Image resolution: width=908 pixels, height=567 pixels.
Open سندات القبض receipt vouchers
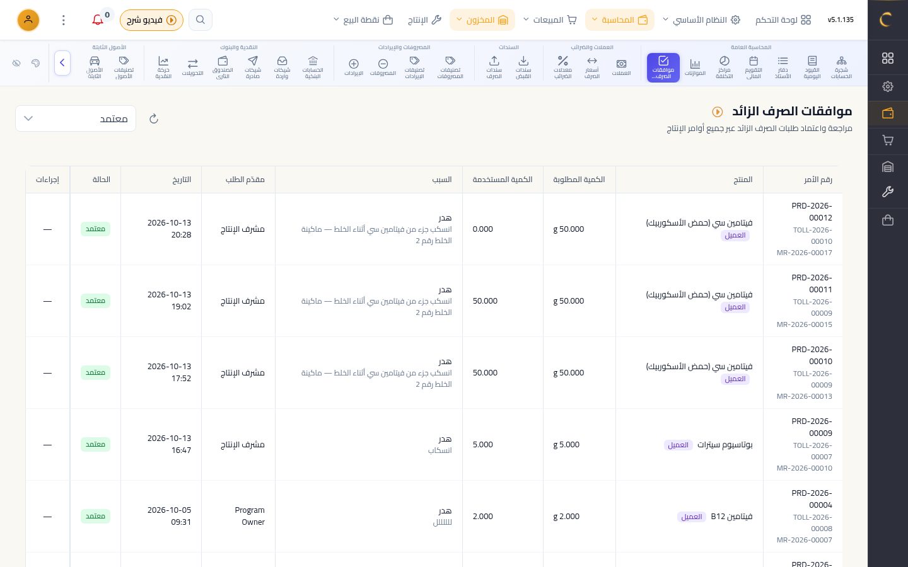coord(523,67)
